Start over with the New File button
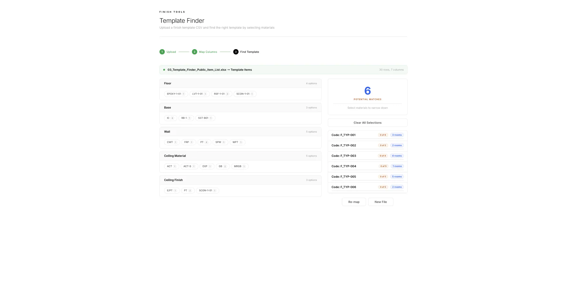Viewport: 567px width, 292px height. pyautogui.click(x=381, y=202)
